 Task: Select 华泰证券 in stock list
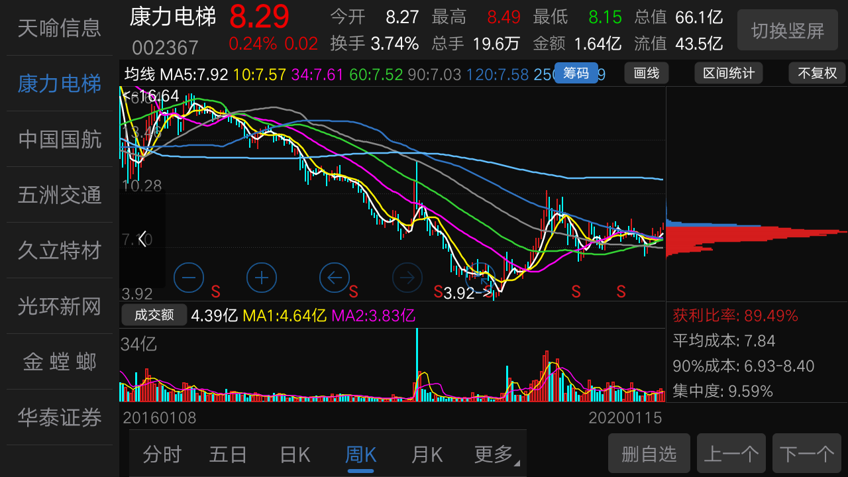click(x=60, y=417)
